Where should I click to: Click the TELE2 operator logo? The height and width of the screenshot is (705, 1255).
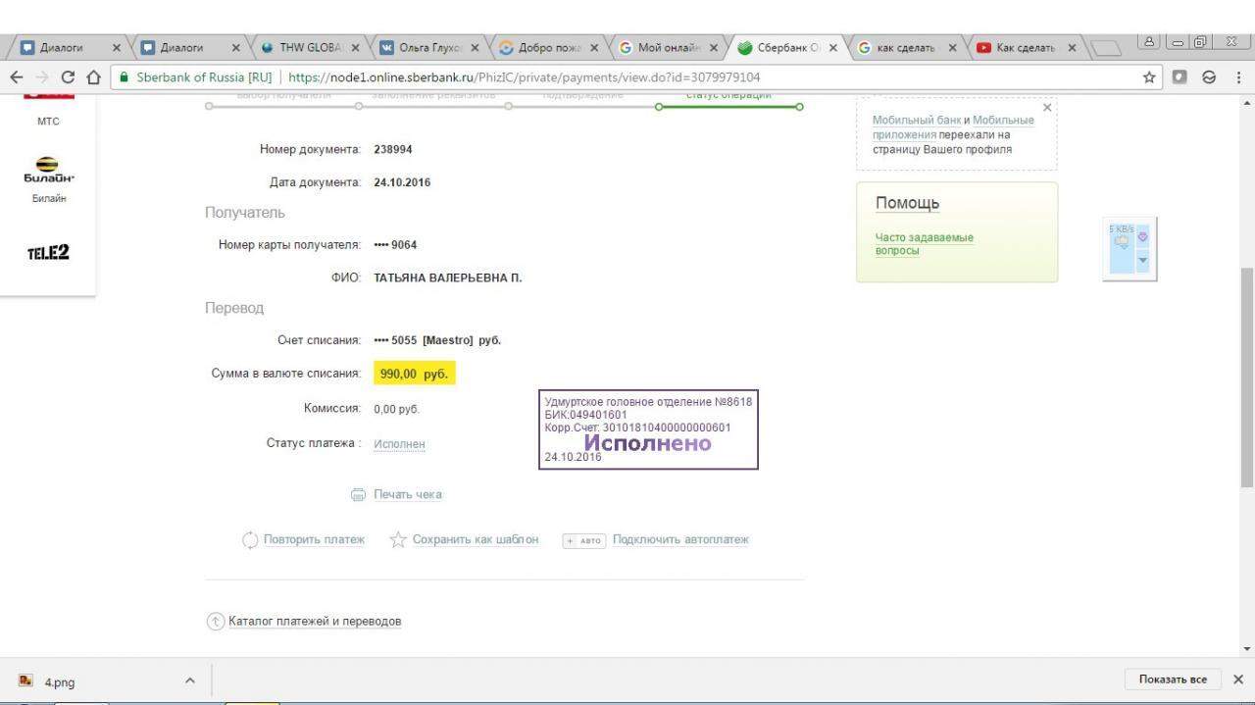coord(48,253)
